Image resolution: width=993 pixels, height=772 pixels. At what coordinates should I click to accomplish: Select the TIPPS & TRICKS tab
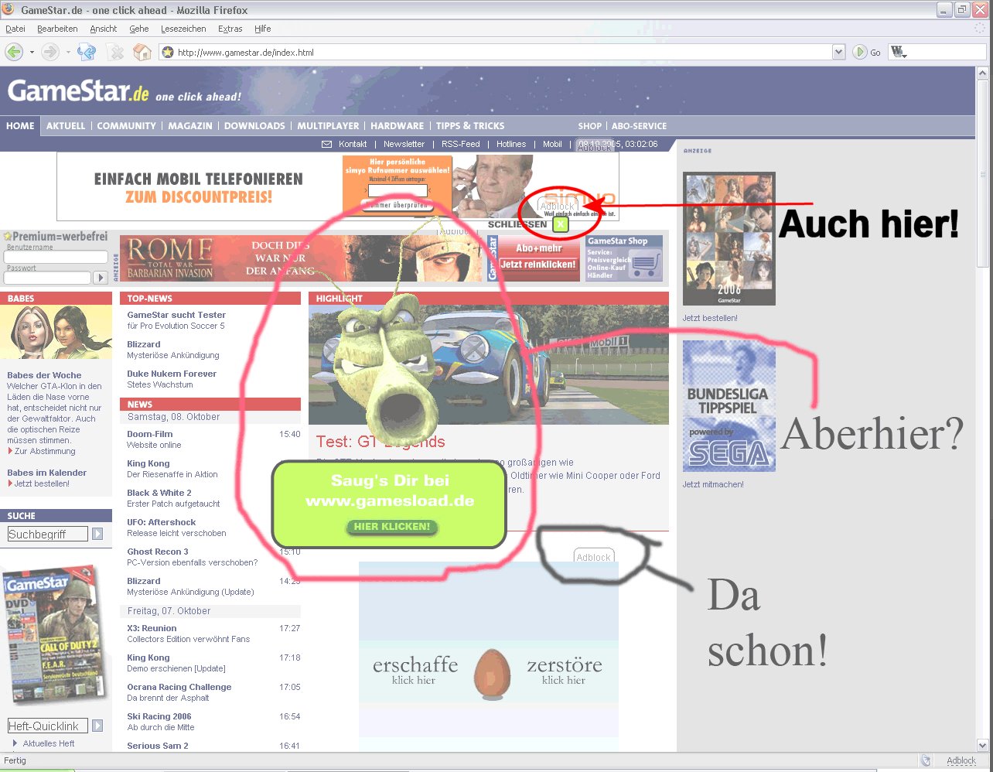click(x=470, y=126)
